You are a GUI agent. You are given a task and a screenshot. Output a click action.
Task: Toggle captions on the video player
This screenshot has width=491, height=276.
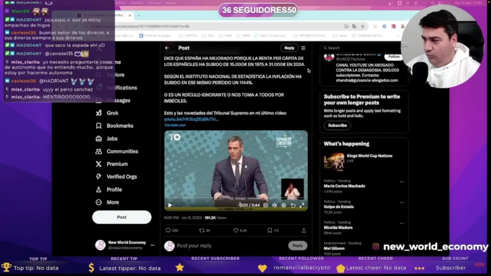tap(265, 205)
